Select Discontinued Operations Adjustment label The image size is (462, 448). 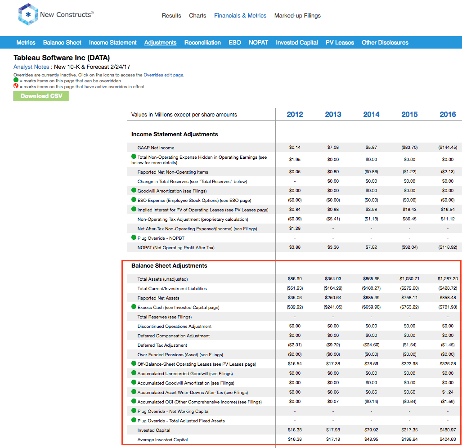pyautogui.click(x=175, y=327)
